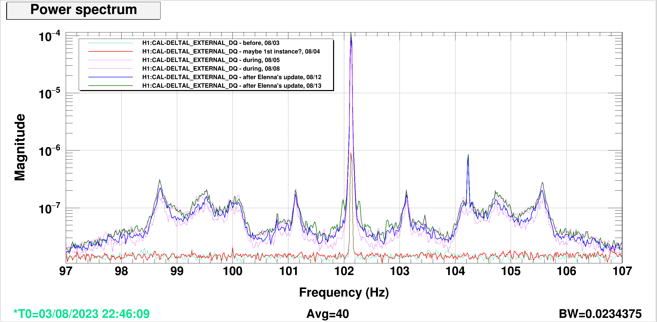The width and height of the screenshot is (657, 322).
Task: Select legend entry 'during, 08/08'
Action: pyautogui.click(x=211, y=68)
